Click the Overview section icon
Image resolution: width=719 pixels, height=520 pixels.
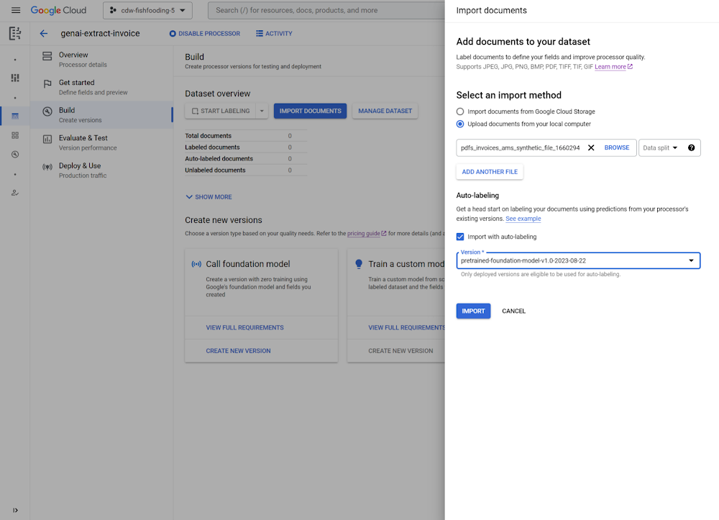tap(47, 56)
